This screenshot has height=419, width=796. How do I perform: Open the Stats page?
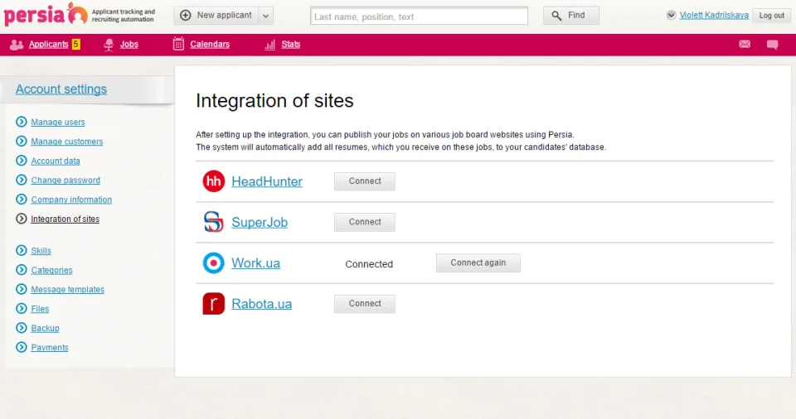coord(291,44)
